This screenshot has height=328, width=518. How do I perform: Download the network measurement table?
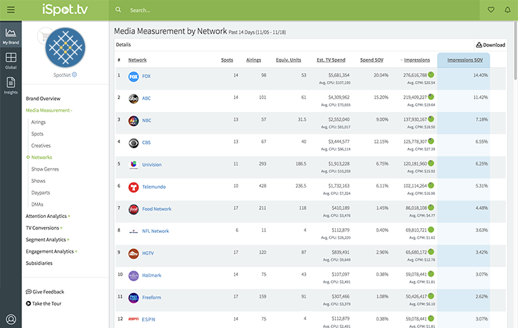click(490, 45)
